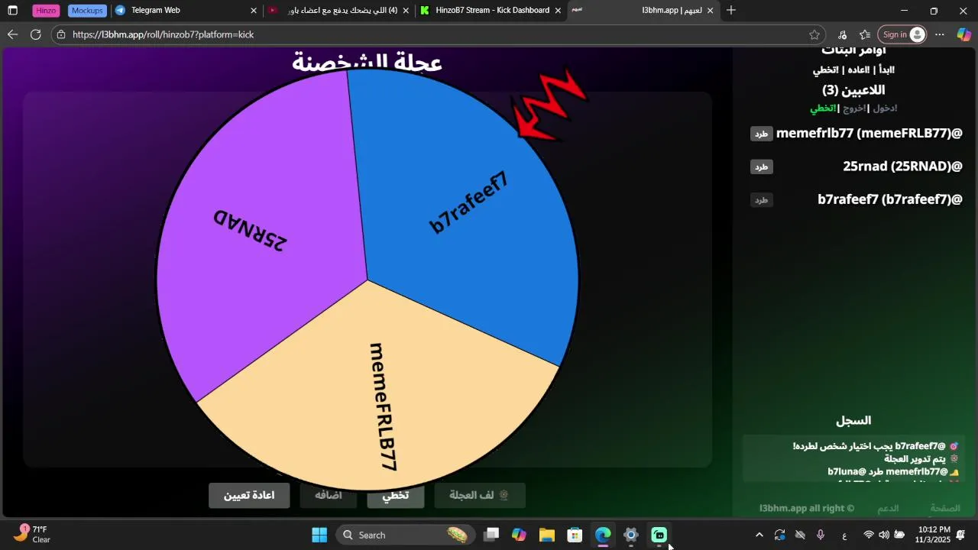Kick 25rnad with its طرد button
The image size is (978, 550).
click(x=762, y=167)
